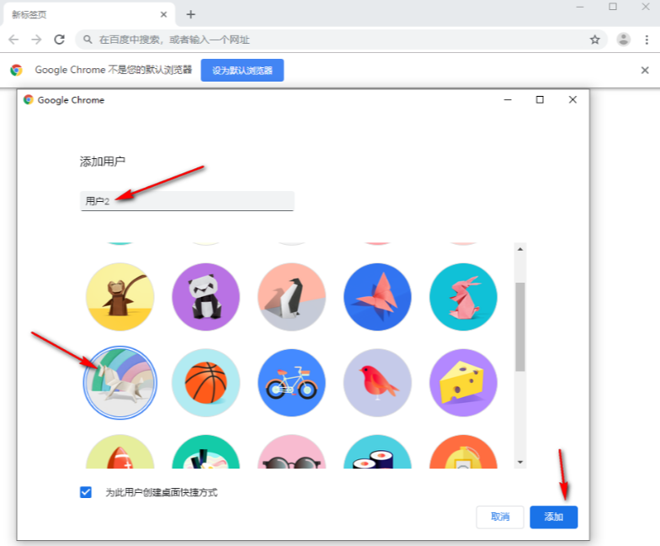
Task: Click the 添加 button
Action: (x=554, y=517)
